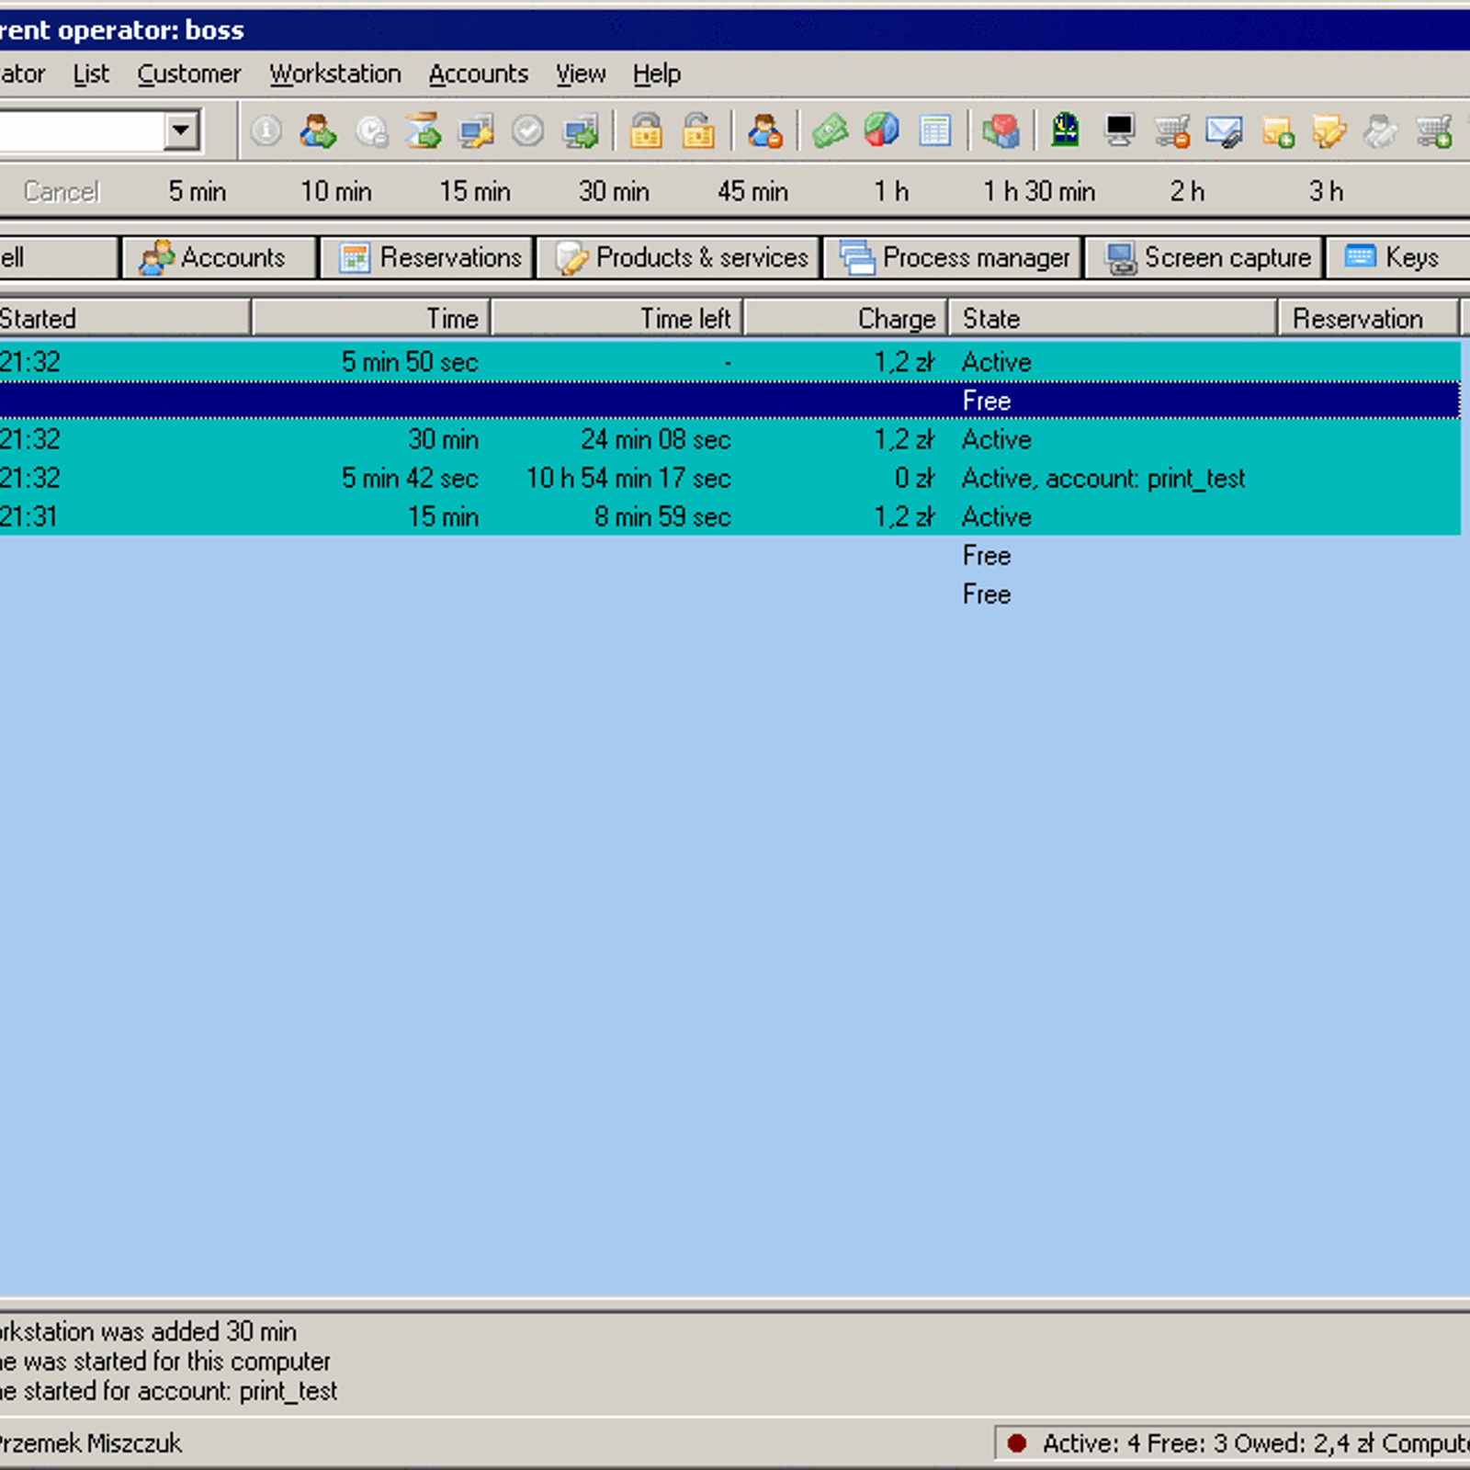
Task: Sort by the Reservation column header
Action: [1368, 318]
